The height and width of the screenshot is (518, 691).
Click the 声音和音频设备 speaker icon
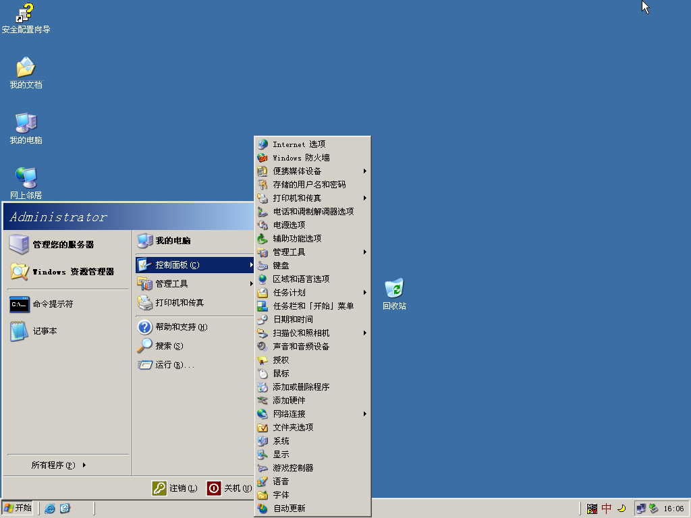(x=262, y=346)
